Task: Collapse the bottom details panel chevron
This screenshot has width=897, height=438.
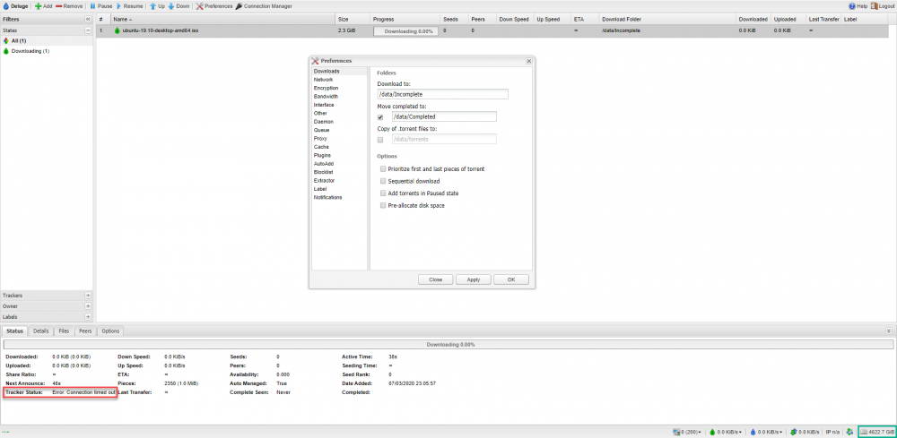Action: pyautogui.click(x=889, y=331)
